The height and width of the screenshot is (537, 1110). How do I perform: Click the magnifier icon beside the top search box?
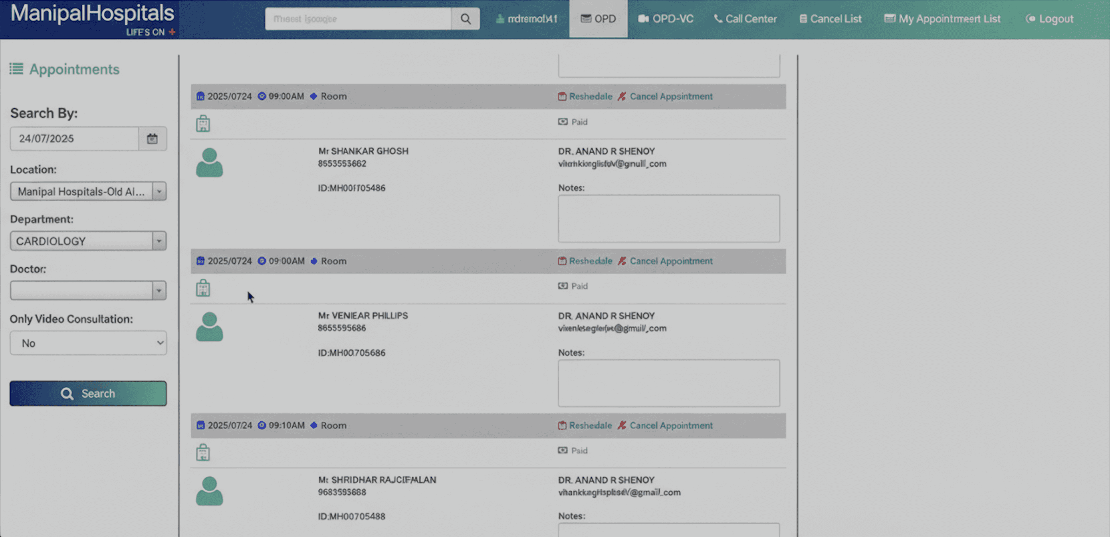[x=465, y=19]
